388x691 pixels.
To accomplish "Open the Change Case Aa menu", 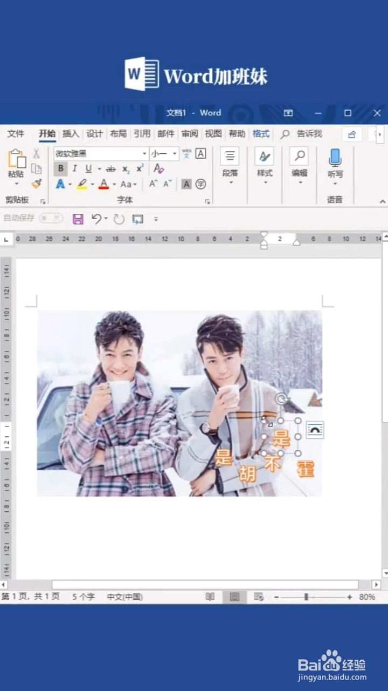I will coord(128,184).
